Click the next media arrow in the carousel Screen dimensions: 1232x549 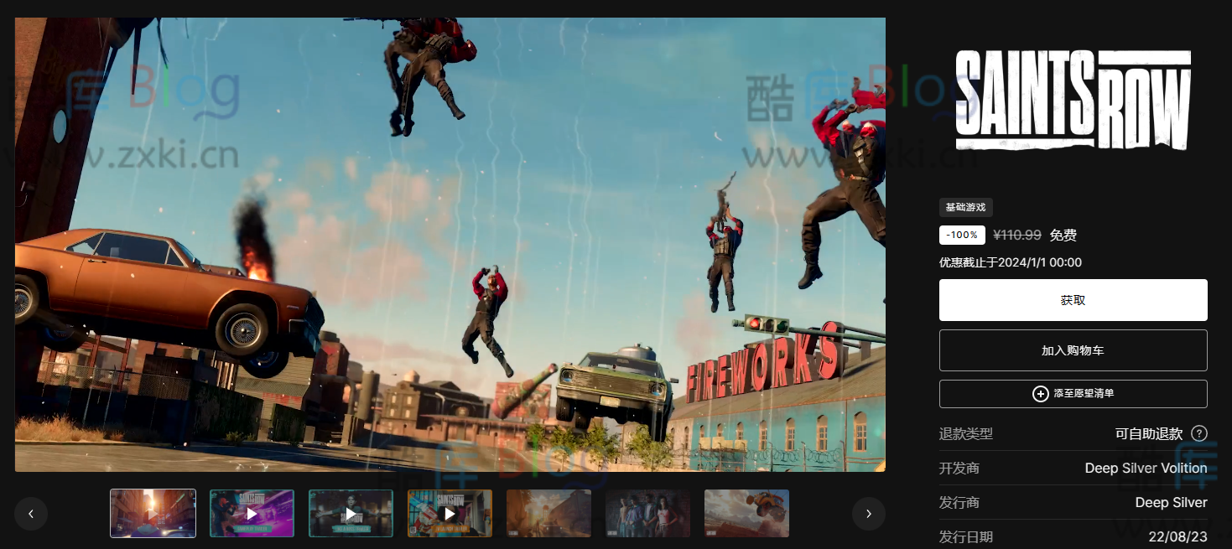pyautogui.click(x=869, y=514)
